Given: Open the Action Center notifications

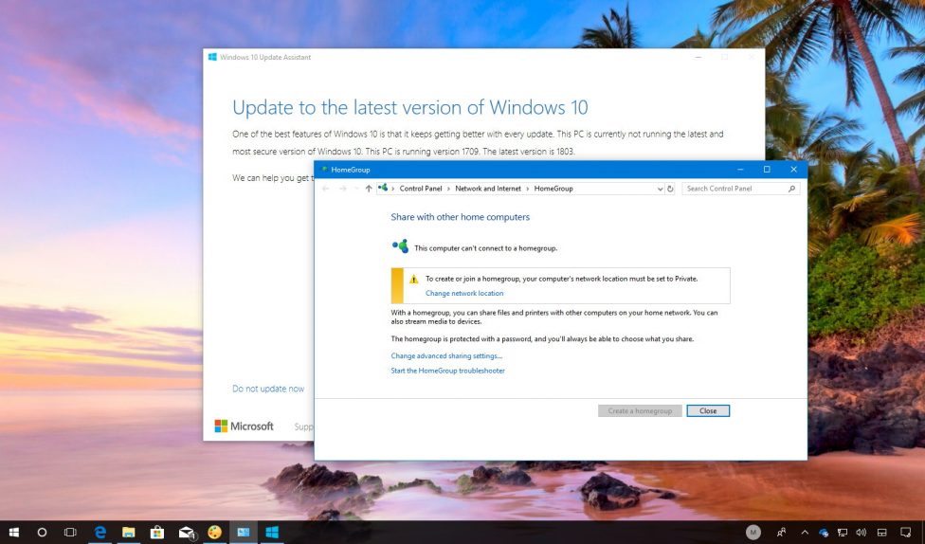Looking at the screenshot, I should (x=905, y=533).
